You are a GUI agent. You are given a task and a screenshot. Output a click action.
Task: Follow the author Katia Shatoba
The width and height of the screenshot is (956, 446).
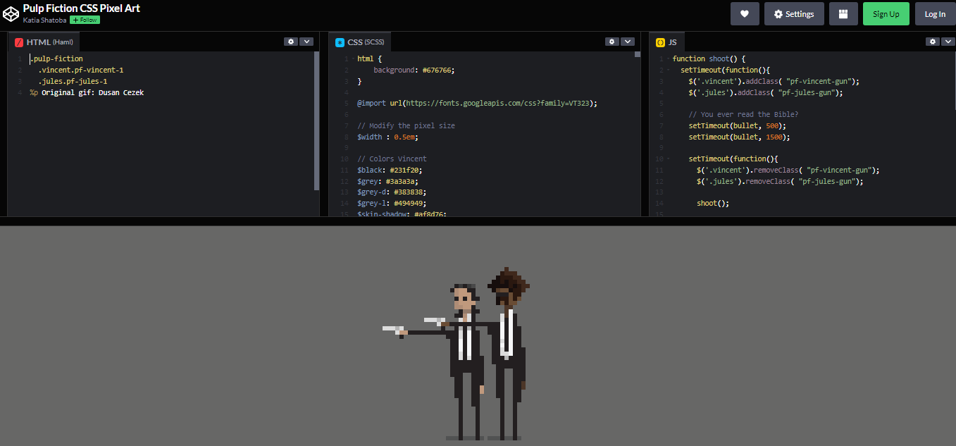tap(85, 20)
